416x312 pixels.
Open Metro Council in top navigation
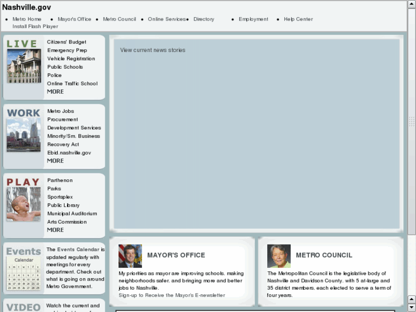tap(120, 19)
